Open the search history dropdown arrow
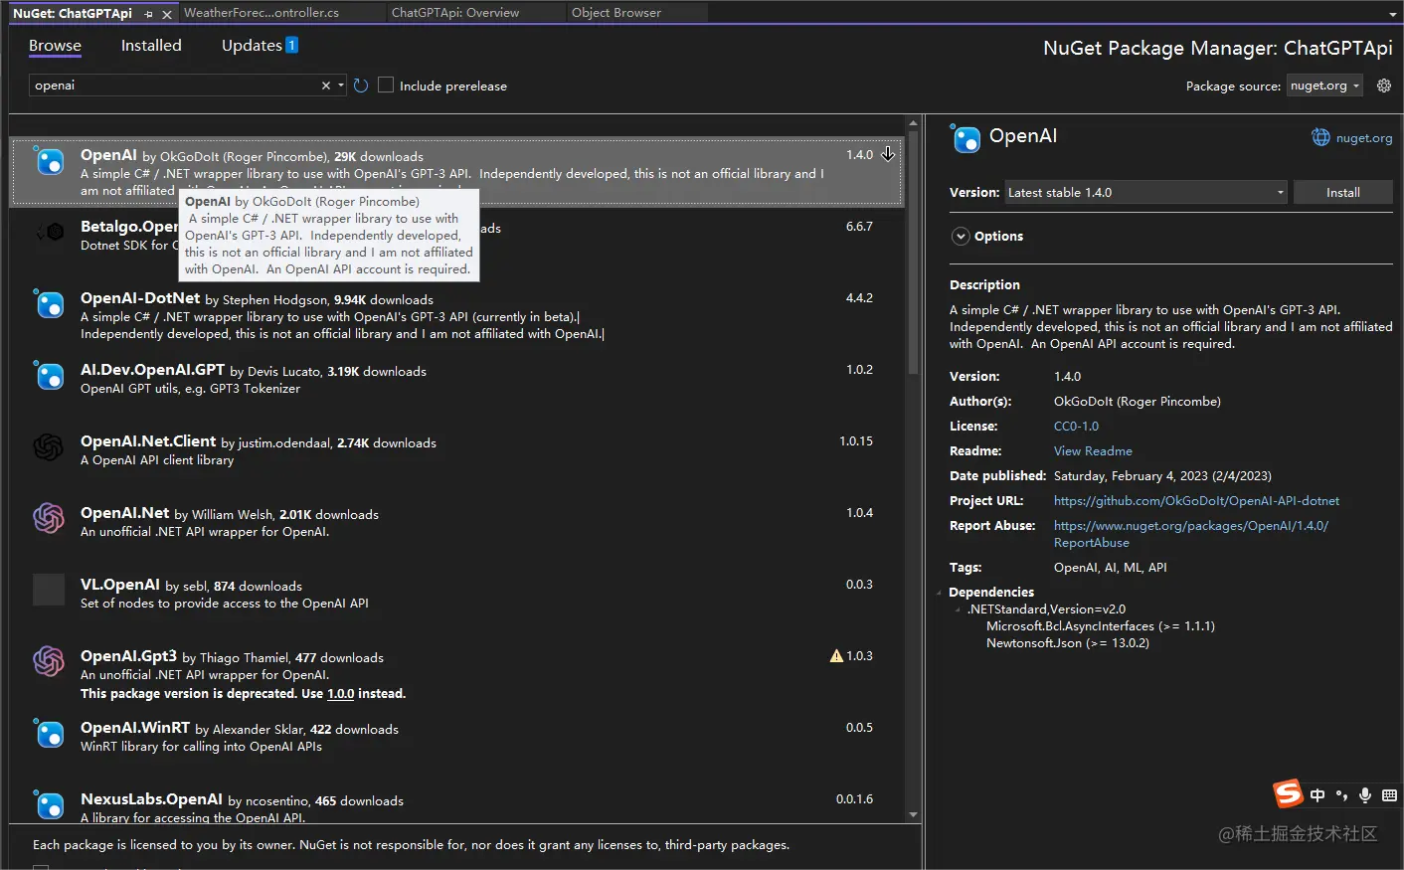Image resolution: width=1404 pixels, height=870 pixels. pyautogui.click(x=341, y=86)
